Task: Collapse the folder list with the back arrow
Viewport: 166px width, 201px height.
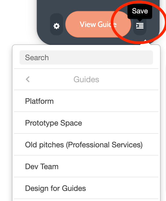Action: point(28,79)
